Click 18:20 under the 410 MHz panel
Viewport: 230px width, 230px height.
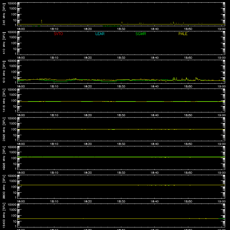pyautogui.click(x=88, y=58)
